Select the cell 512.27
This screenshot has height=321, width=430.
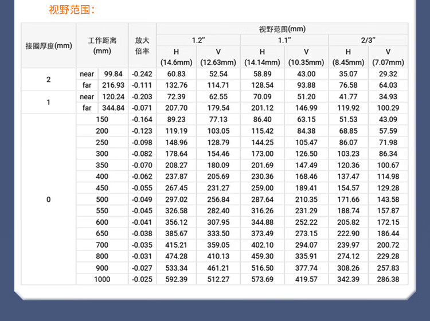(x=218, y=279)
